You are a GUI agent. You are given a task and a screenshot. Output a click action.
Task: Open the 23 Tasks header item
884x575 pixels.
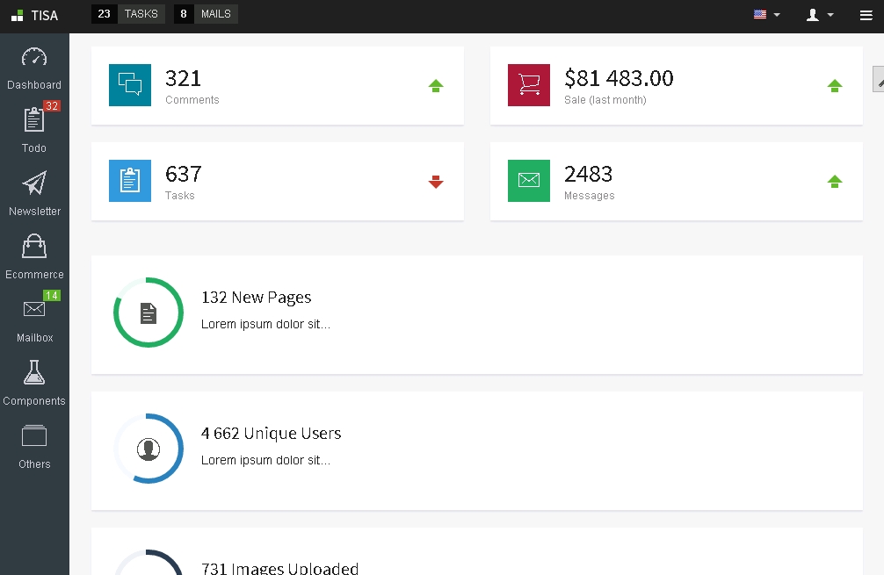(x=128, y=14)
